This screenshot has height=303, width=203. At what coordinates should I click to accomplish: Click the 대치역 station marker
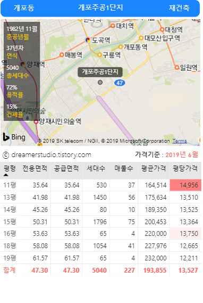click(x=113, y=26)
